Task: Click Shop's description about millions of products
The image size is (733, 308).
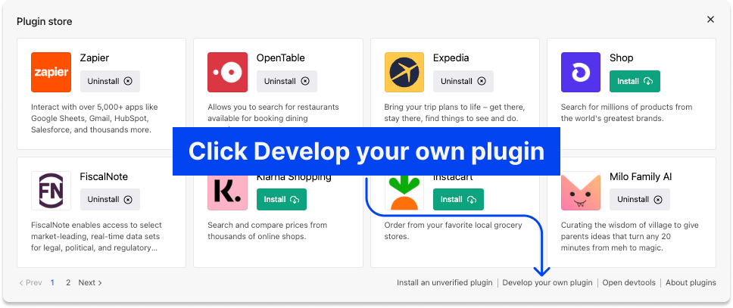Action: [x=626, y=113]
